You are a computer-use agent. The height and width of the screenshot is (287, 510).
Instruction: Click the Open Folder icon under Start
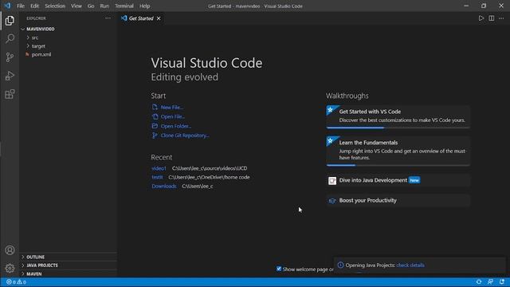pos(155,126)
